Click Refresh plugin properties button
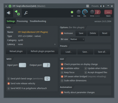Image resolution: width=118 pixels, height=103 pixels. pos(43,51)
